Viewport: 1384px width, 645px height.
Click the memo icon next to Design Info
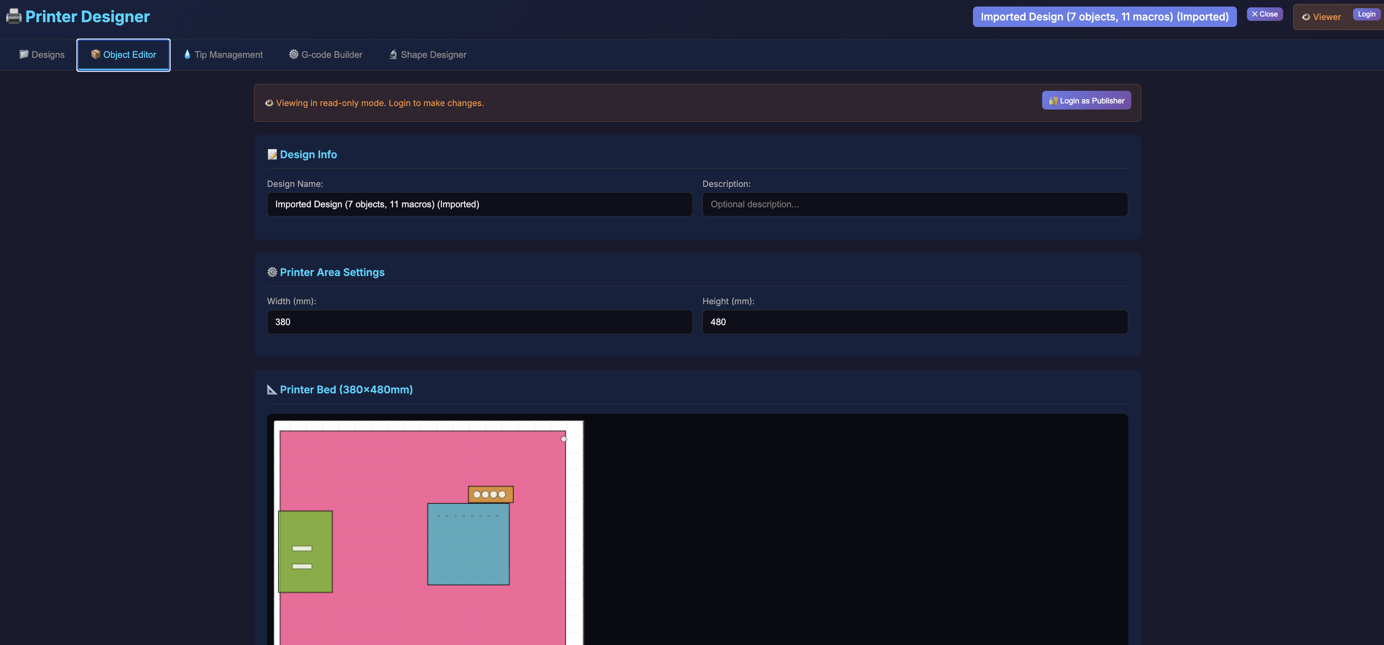[x=272, y=154]
